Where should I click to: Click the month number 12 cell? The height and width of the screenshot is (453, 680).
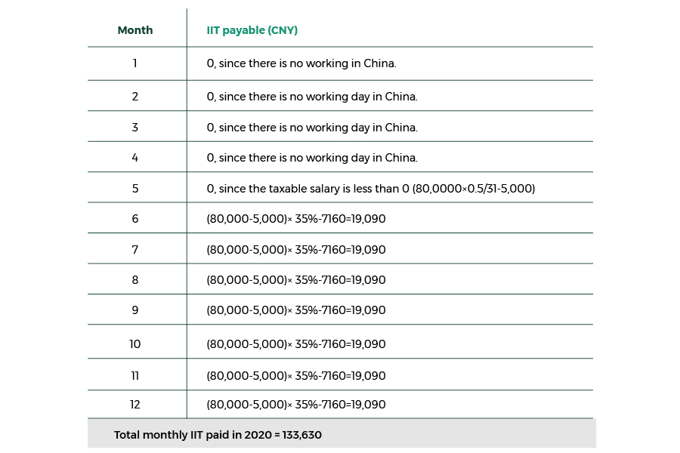135,405
